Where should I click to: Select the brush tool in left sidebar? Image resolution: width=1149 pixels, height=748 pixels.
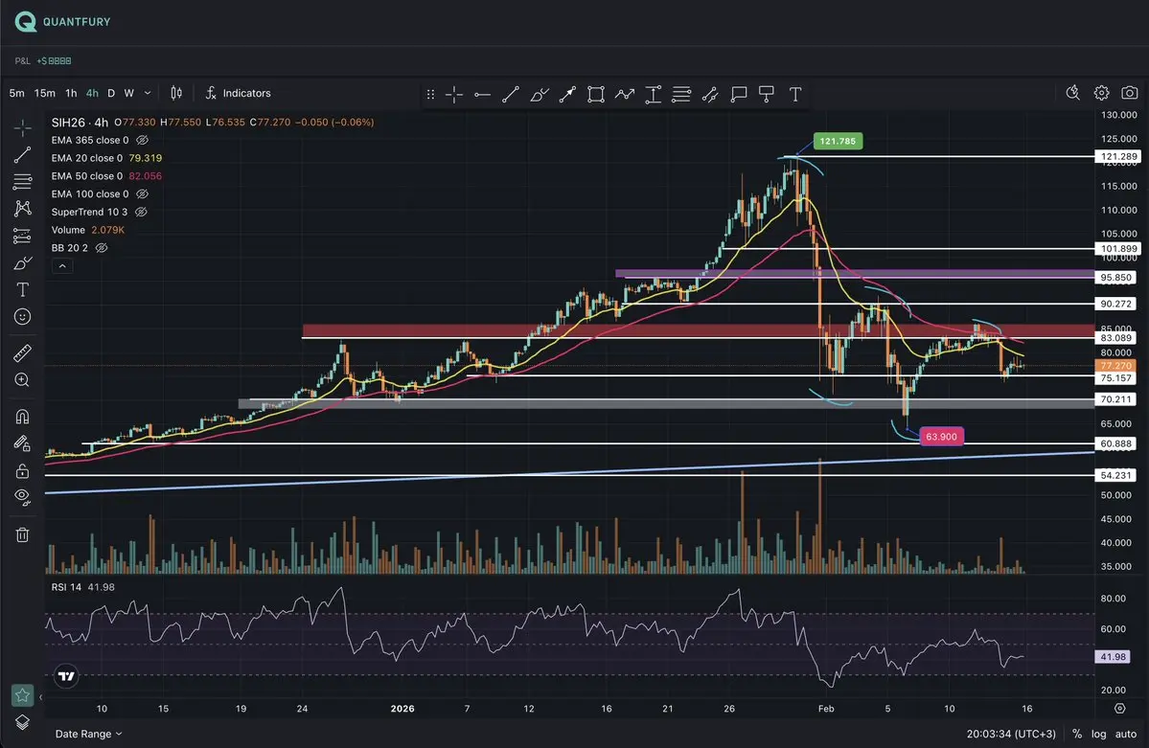[23, 263]
